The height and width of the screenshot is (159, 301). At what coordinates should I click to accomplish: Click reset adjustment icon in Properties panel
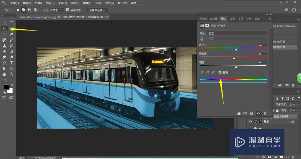pyautogui.click(x=251, y=113)
